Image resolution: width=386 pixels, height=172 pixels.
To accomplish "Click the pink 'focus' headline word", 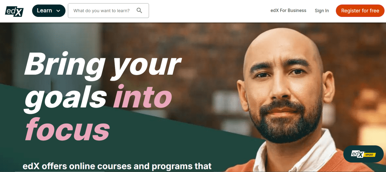I will (67, 128).
